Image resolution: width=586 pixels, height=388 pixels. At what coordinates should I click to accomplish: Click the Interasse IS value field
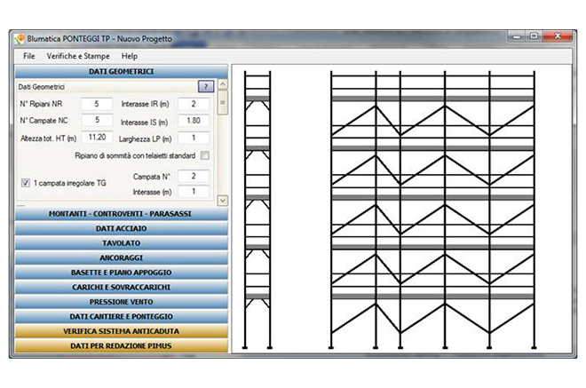[194, 121]
